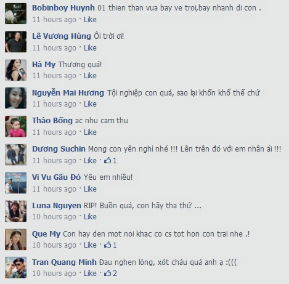Viewport: 289px width, 284px height.
Task: Open Hà My's profile photo
Action: [15, 70]
